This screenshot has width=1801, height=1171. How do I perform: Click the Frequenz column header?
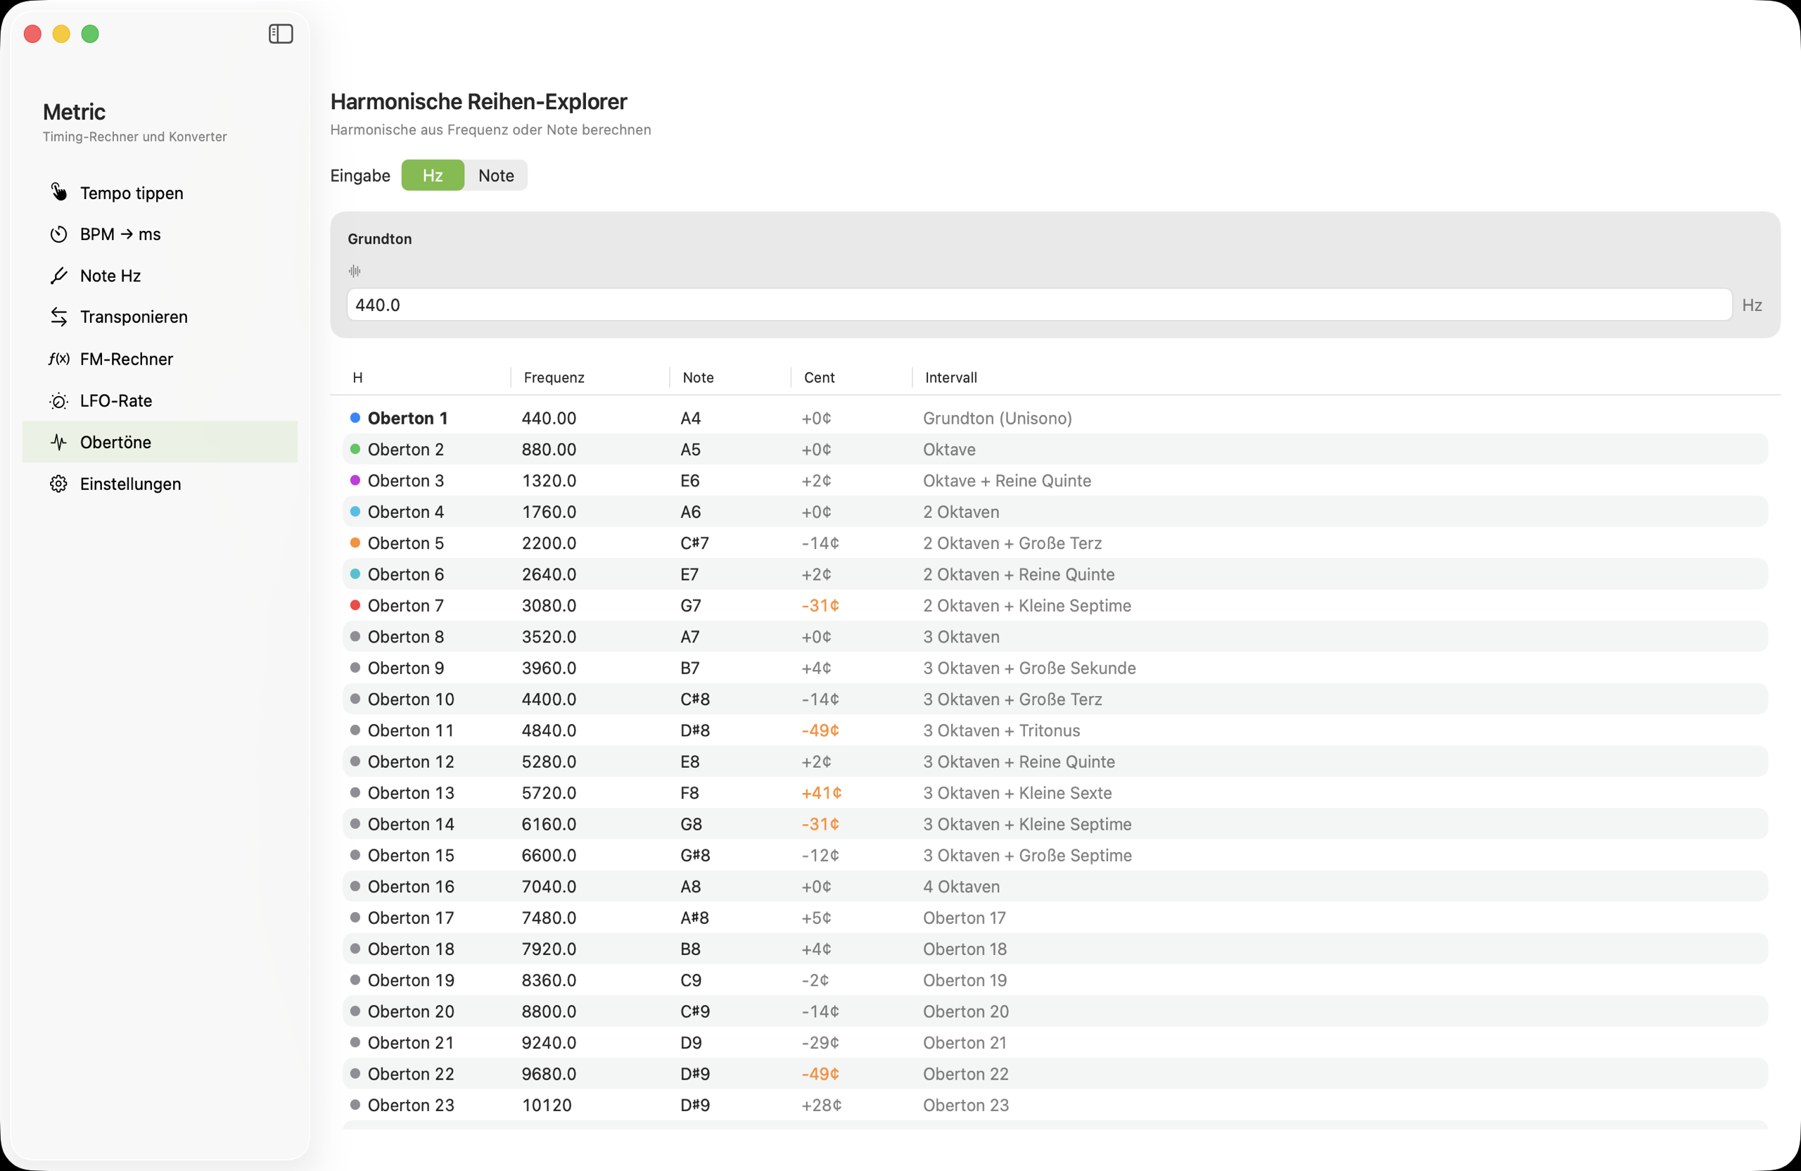tap(554, 377)
